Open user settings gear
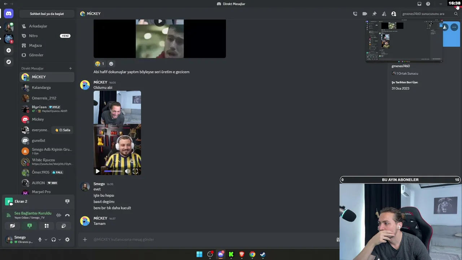462x260 pixels. (67, 239)
